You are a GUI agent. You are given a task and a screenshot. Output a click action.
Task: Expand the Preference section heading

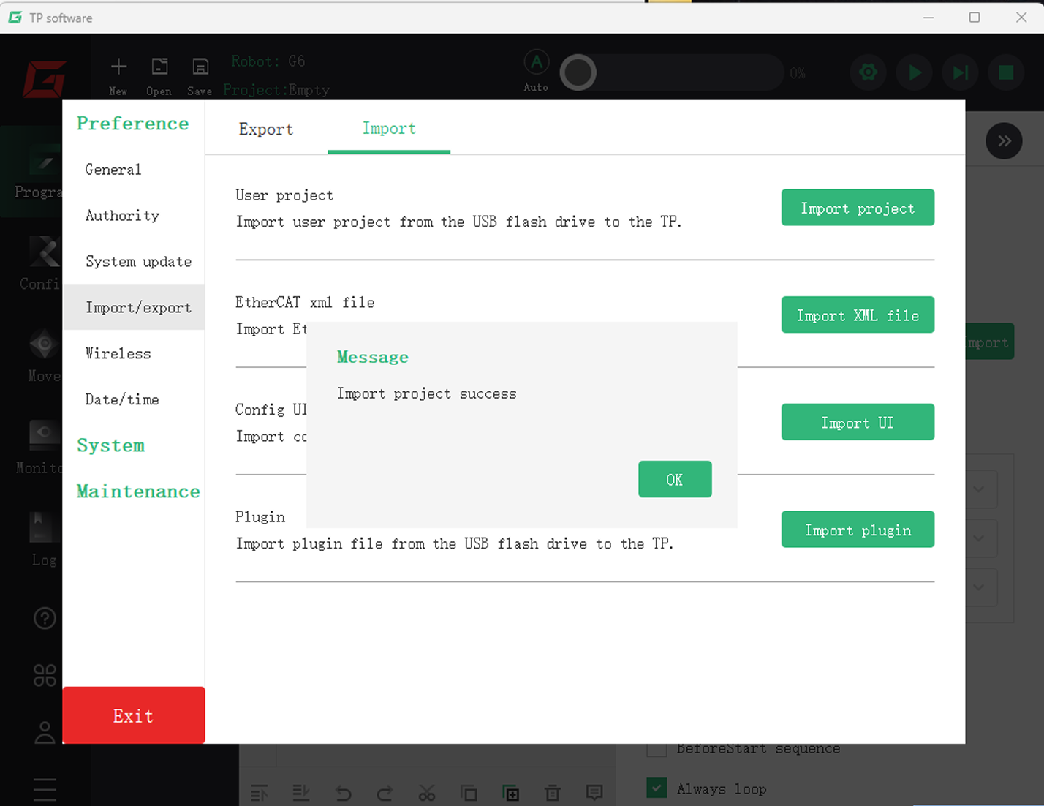(x=133, y=123)
